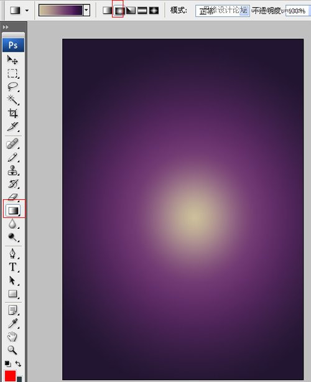This screenshot has width=311, height=382.
Task: Open the background color swatch
Action: pyautogui.click(x=19, y=379)
